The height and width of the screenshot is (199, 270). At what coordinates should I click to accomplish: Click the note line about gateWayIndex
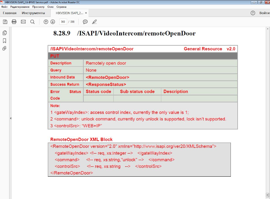pos(119,112)
